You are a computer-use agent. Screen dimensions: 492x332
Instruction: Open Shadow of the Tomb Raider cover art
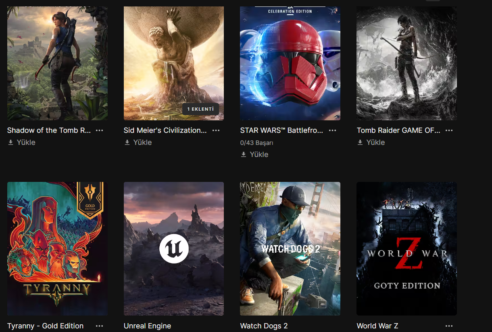pyautogui.click(x=57, y=63)
